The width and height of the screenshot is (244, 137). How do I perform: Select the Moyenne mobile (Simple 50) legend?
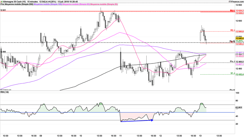pyautogui.click(x=76, y=4)
